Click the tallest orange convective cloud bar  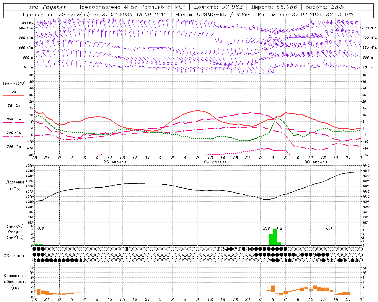273,288
